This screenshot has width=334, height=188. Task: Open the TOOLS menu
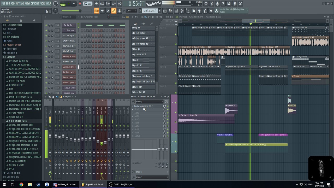tap(43, 3)
